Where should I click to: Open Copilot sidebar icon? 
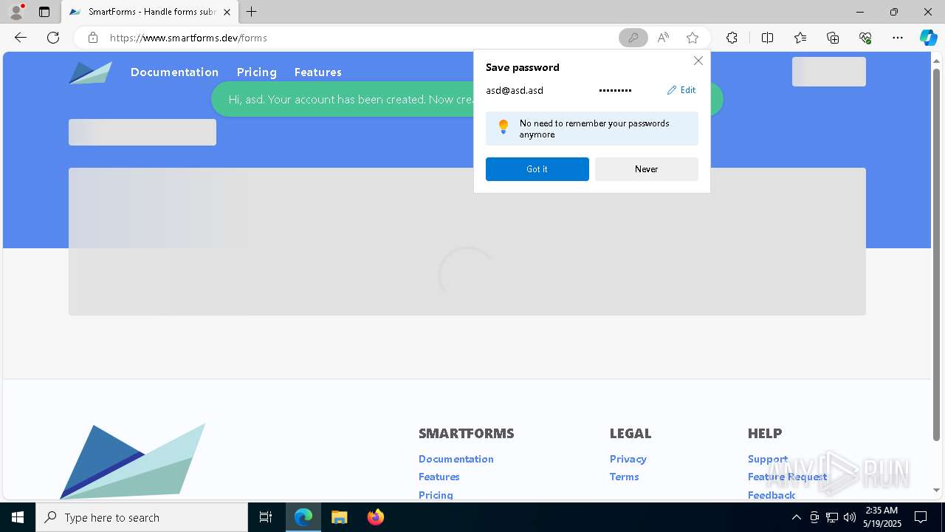(928, 38)
